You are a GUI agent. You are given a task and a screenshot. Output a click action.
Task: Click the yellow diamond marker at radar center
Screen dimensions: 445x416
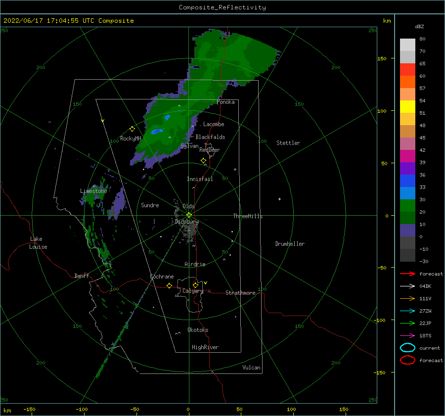click(189, 215)
